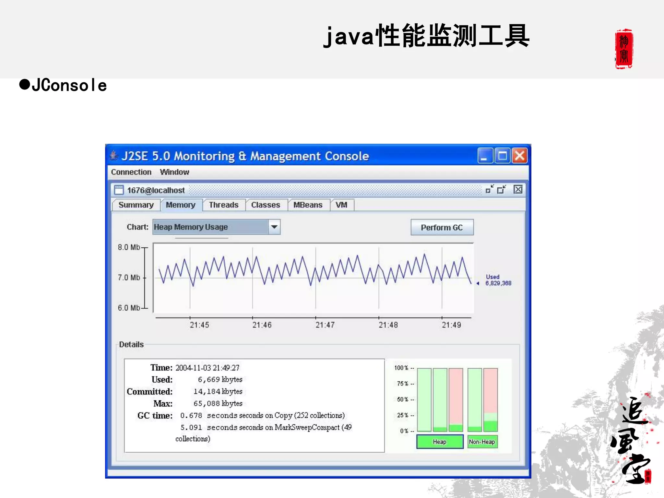Click inside the heap memory usage chart
Image resolution: width=664 pixels, height=498 pixels.
313,277
